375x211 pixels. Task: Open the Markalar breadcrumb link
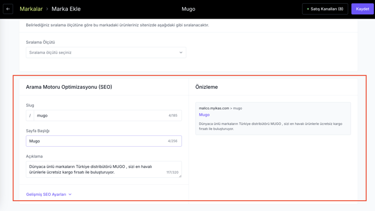[31, 9]
